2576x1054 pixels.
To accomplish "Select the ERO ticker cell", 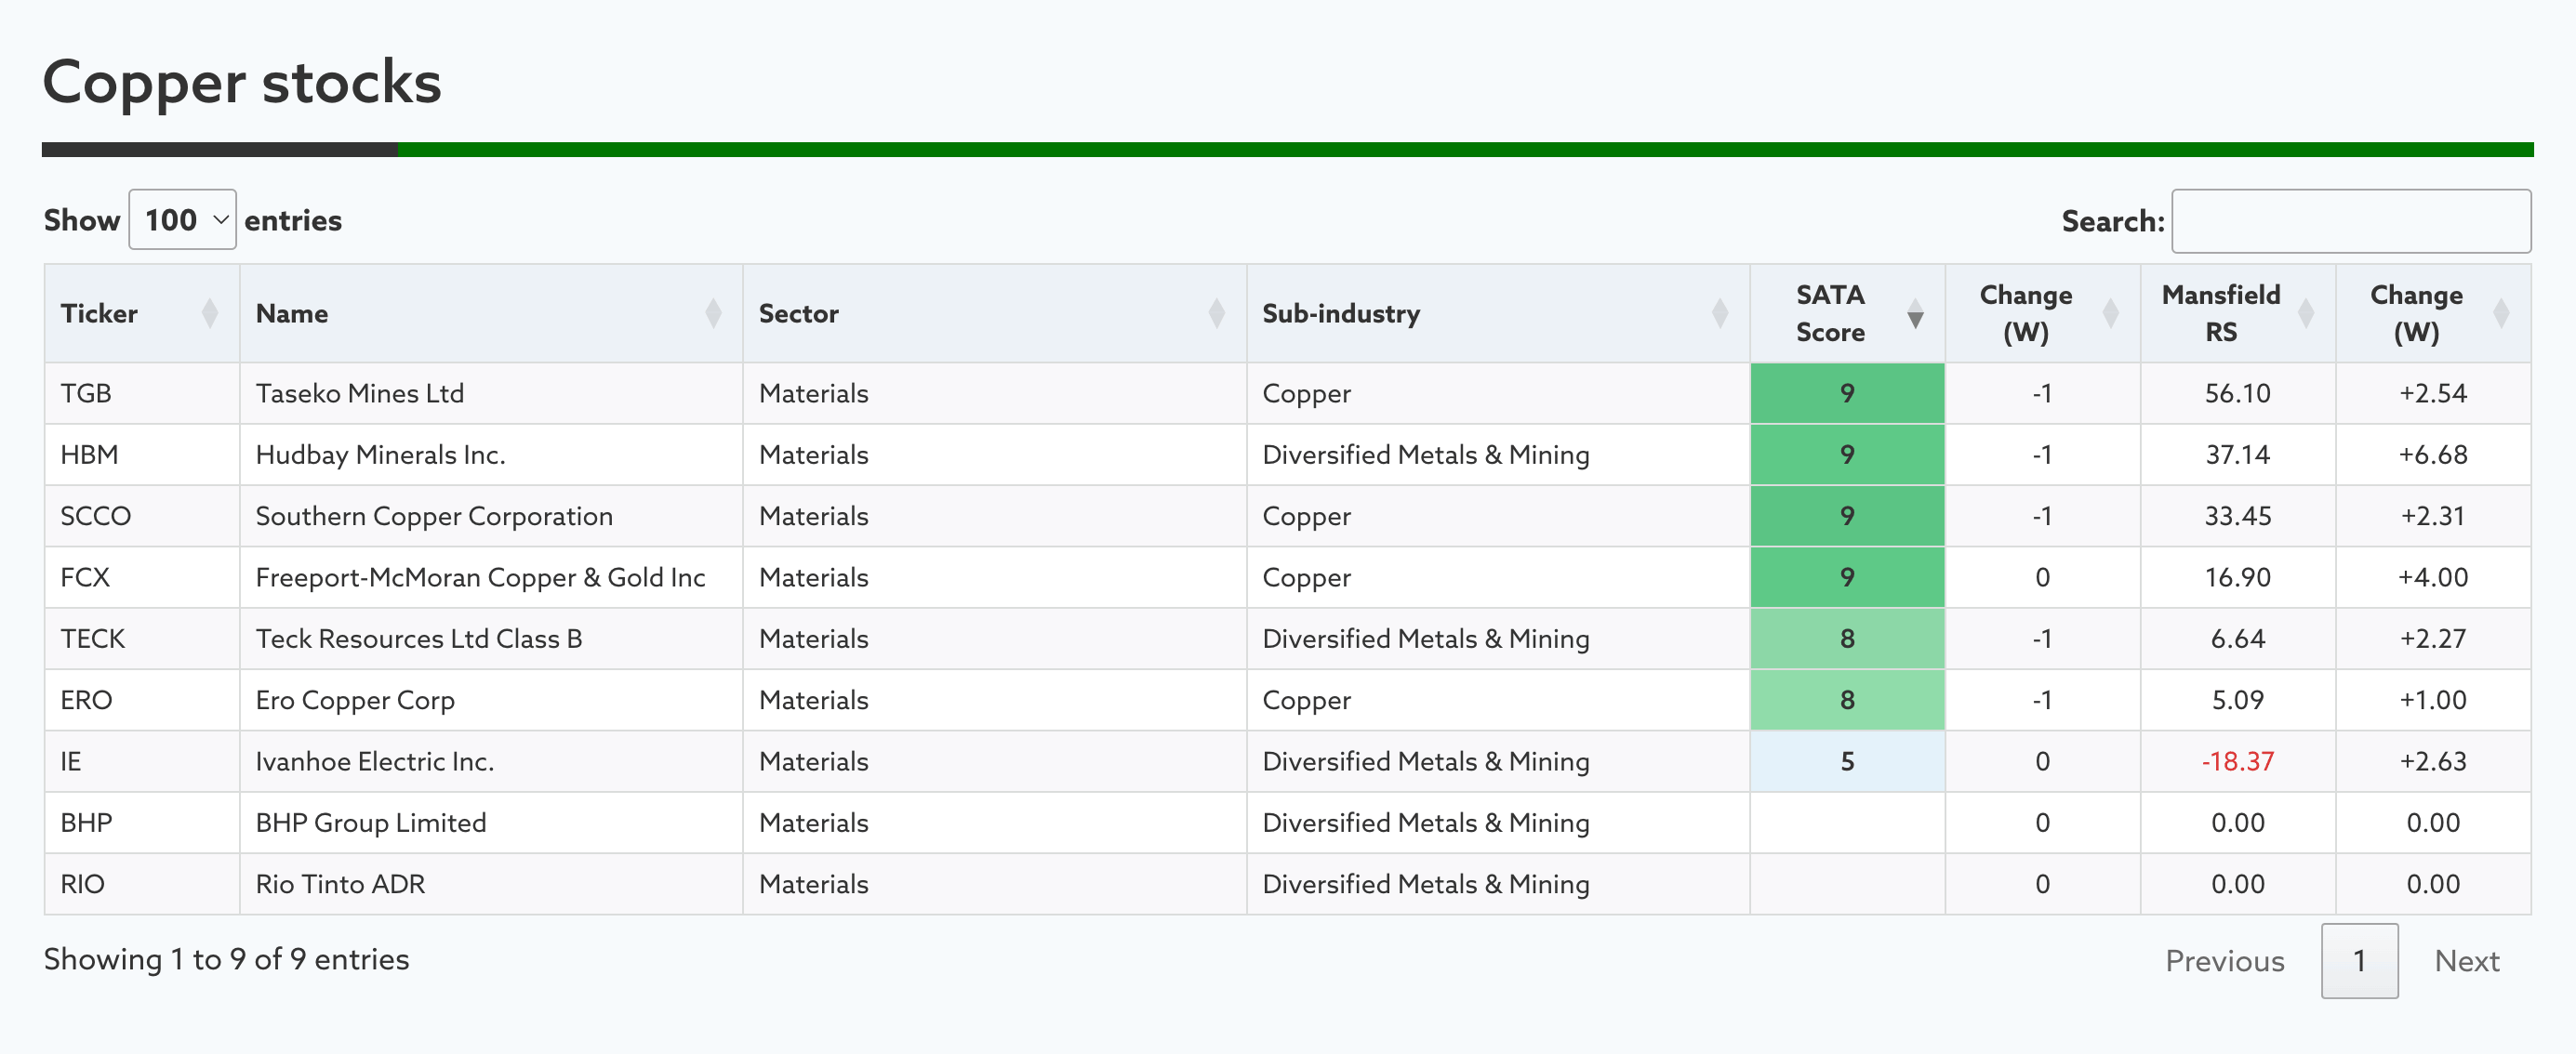I will [x=142, y=700].
